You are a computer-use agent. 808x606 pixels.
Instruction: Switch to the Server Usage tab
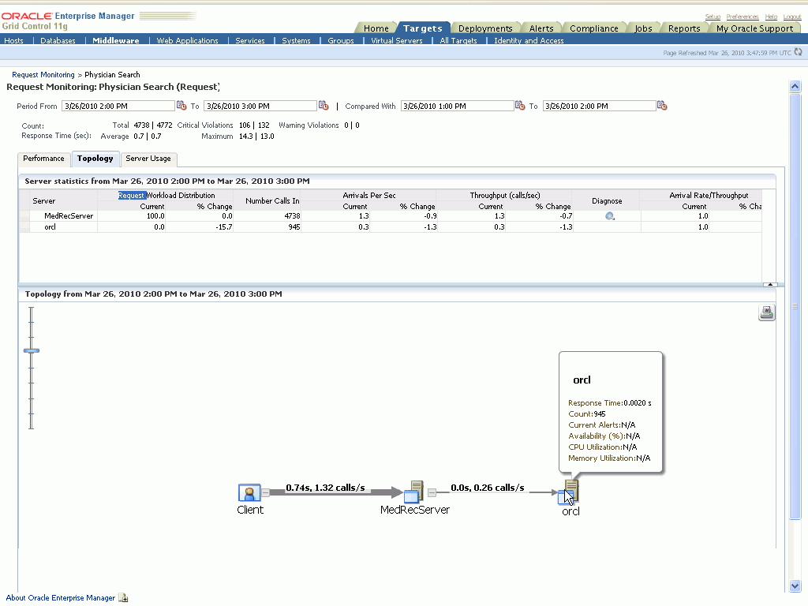(148, 159)
